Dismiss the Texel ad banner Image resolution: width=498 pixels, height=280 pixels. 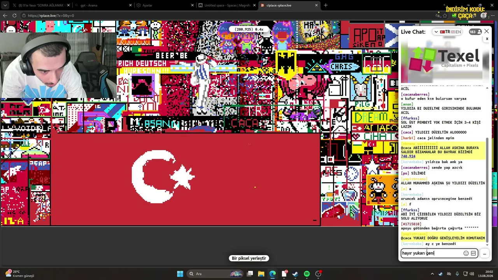pyautogui.click(x=487, y=39)
